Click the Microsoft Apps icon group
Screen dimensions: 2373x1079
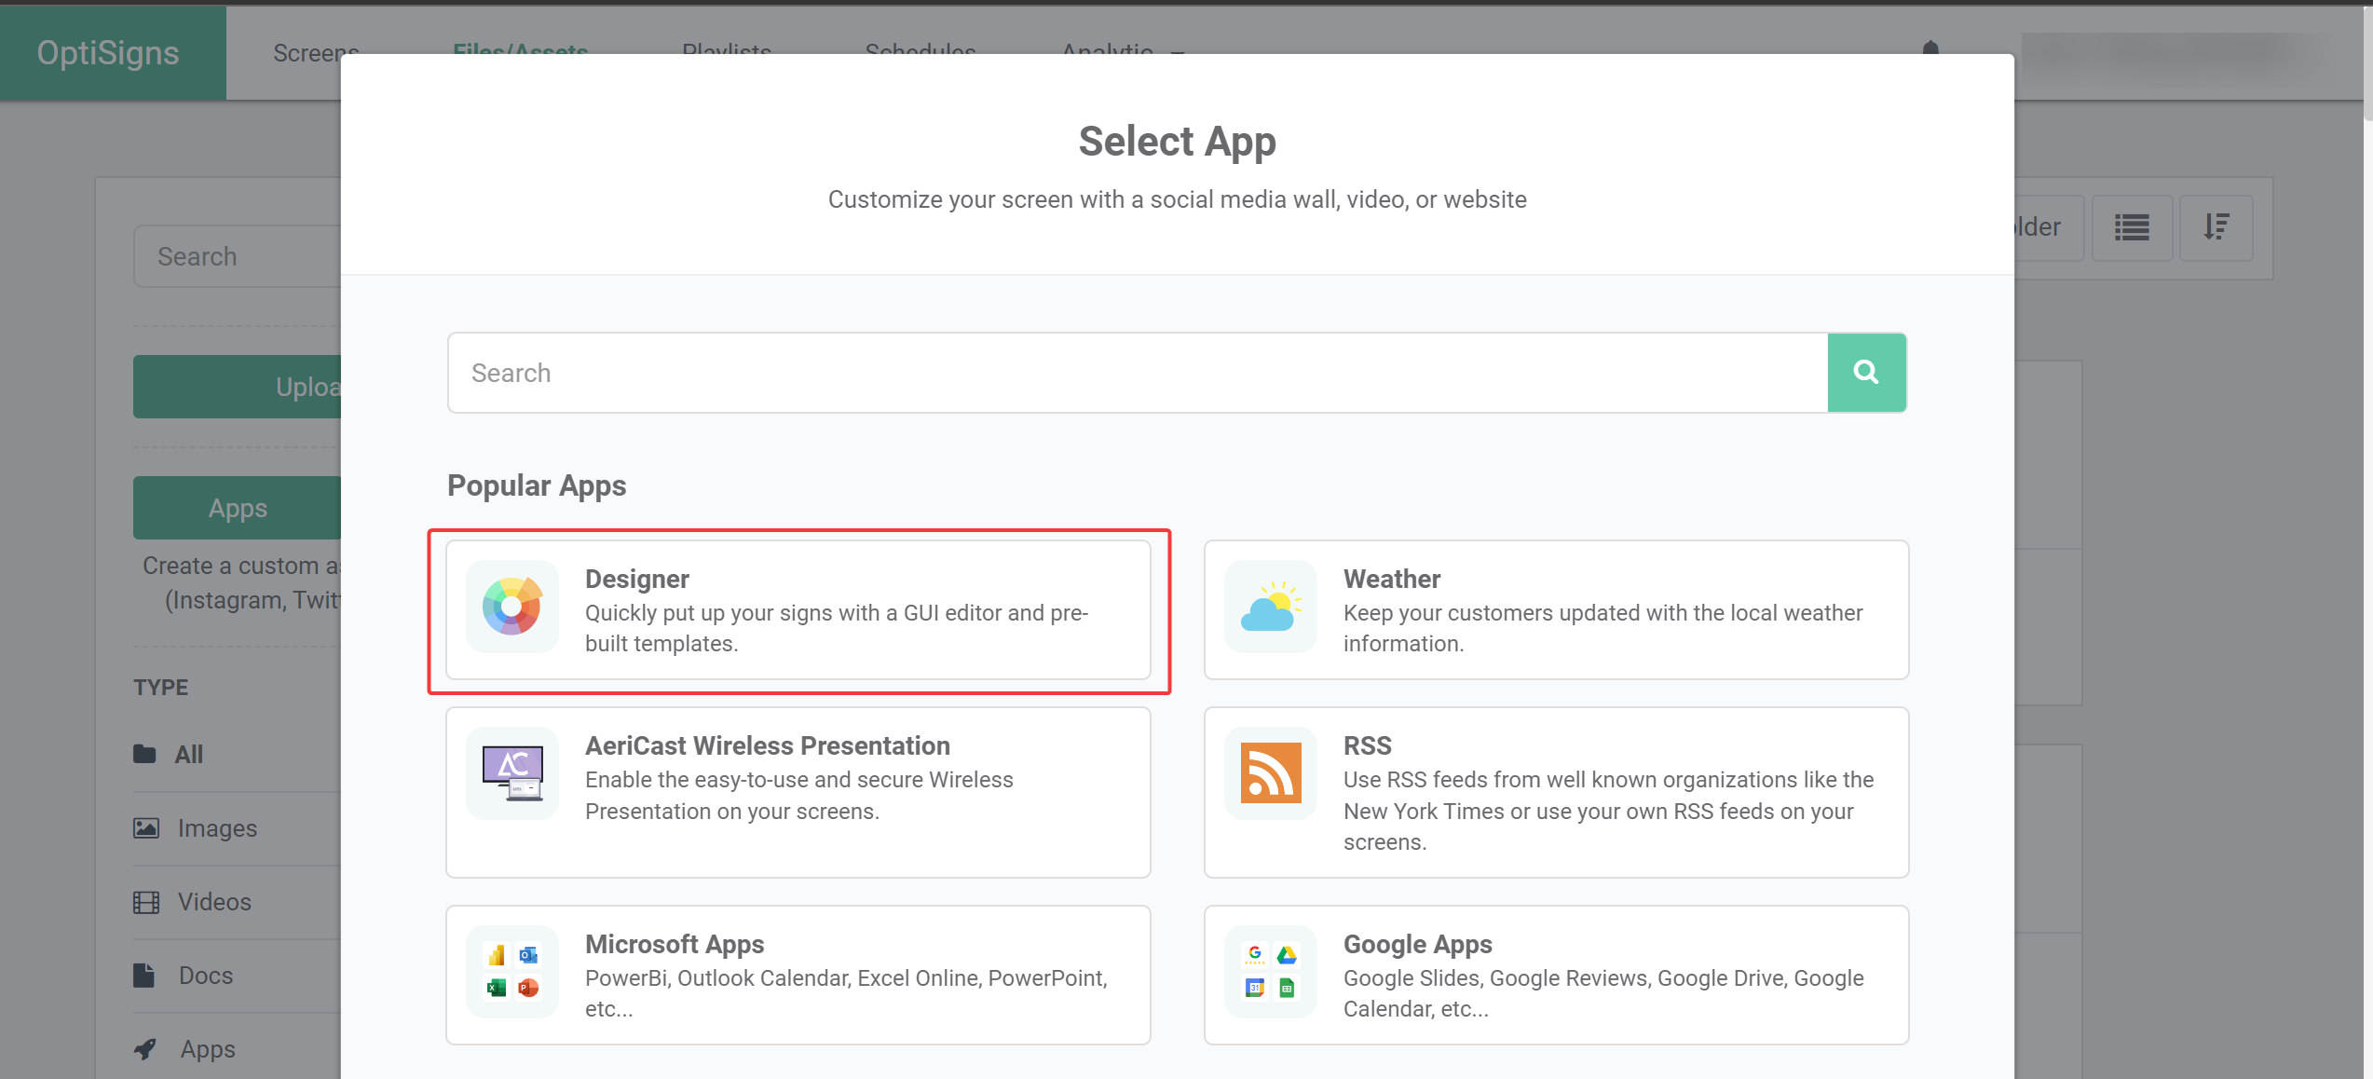click(x=512, y=971)
